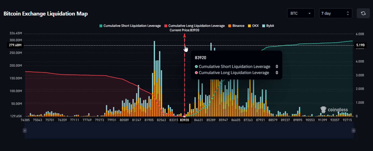Click the 326.45M y-axis label

(x=16, y=33)
